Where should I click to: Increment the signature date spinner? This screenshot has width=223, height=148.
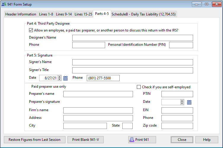[x=59, y=77]
